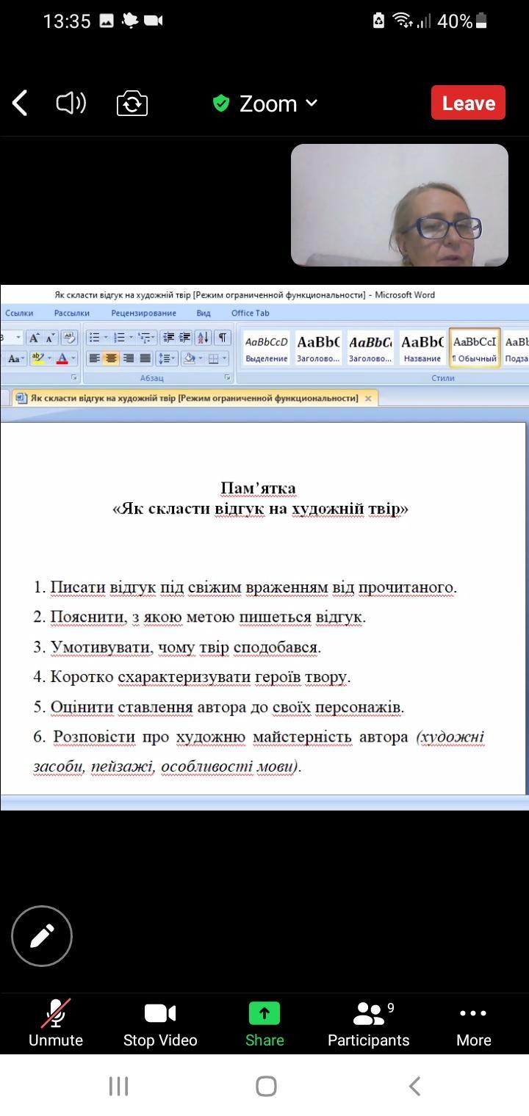The image size is (529, 1116).
Task: Align text left
Action: [x=94, y=358]
